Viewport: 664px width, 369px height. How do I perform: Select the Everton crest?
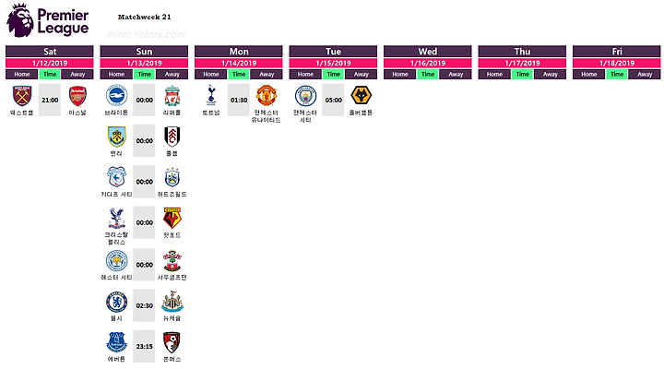point(116,342)
